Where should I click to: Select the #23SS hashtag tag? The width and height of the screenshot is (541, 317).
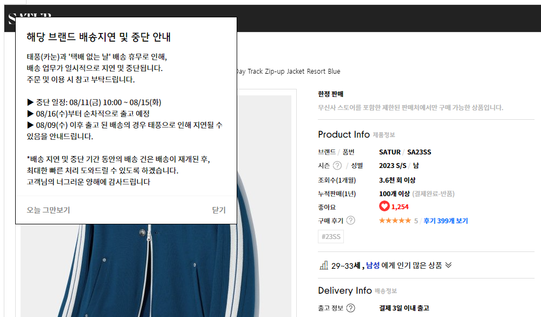click(x=331, y=237)
